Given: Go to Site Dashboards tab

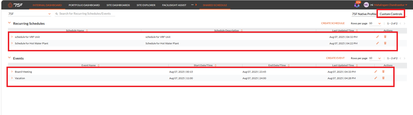Looking at the screenshot, I should (x=118, y=5).
